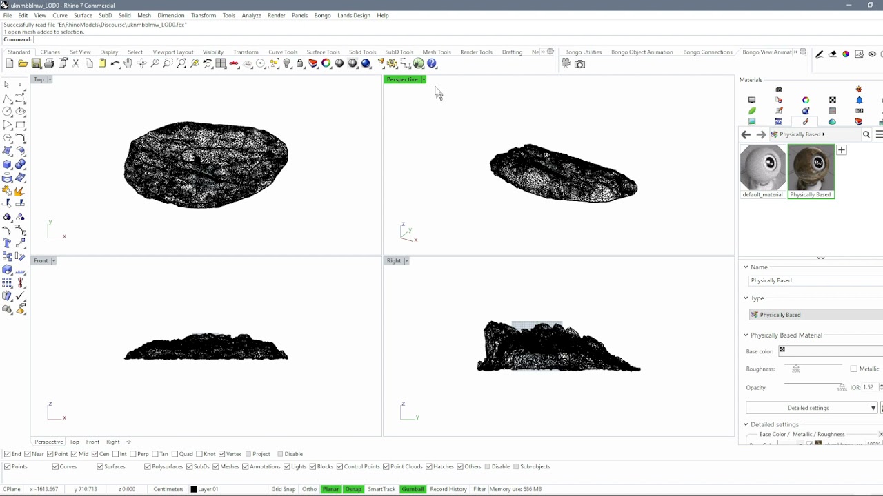The height and width of the screenshot is (496, 883).
Task: Click the Undo icon on the toolbar
Action: pos(115,63)
